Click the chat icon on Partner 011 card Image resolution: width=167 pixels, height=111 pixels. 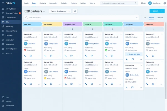click(132, 59)
